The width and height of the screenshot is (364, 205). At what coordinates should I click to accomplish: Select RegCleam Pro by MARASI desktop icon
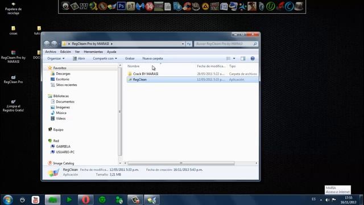pyautogui.click(x=13, y=57)
